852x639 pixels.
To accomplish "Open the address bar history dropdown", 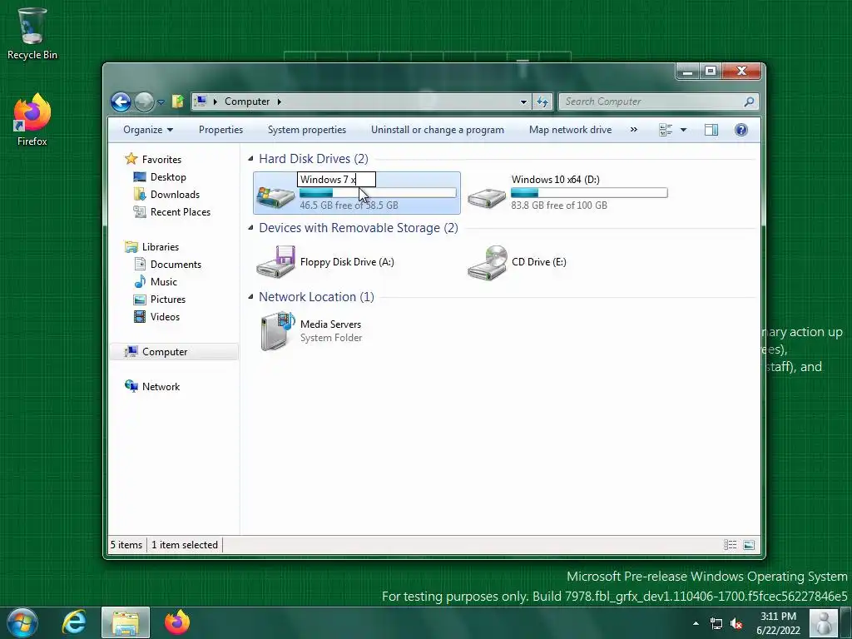I will [x=523, y=102].
